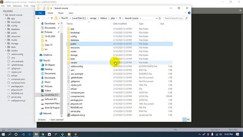Open the View ribbon tab
Image resolution: width=243 pixels, height=137 pixels.
(71, 13)
